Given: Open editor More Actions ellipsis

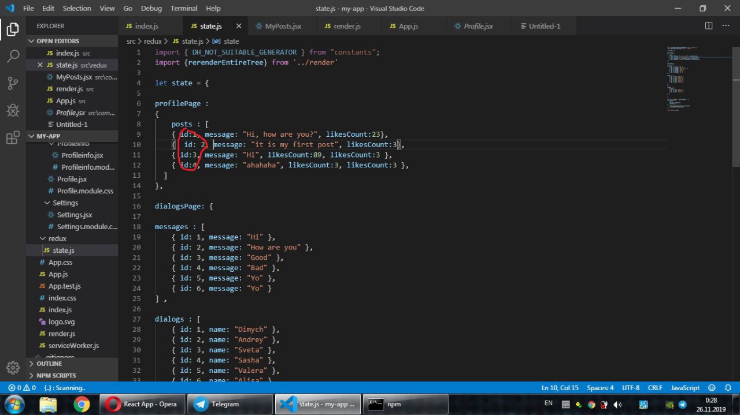Looking at the screenshot, I should (726, 26).
